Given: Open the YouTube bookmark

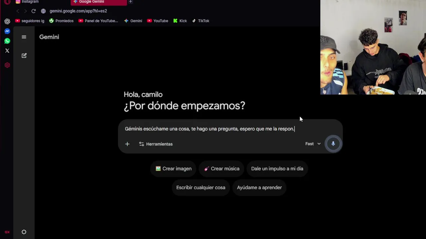Looking at the screenshot, I should click(158, 21).
